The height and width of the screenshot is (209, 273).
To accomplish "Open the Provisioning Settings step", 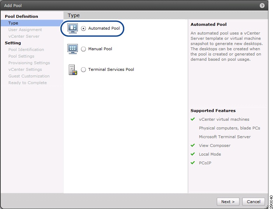I will 29,63.
